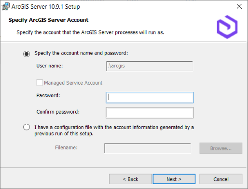Close the ArcGIS Server Setup dialog
Screen dimensions: 248x189
(x=239, y=6)
